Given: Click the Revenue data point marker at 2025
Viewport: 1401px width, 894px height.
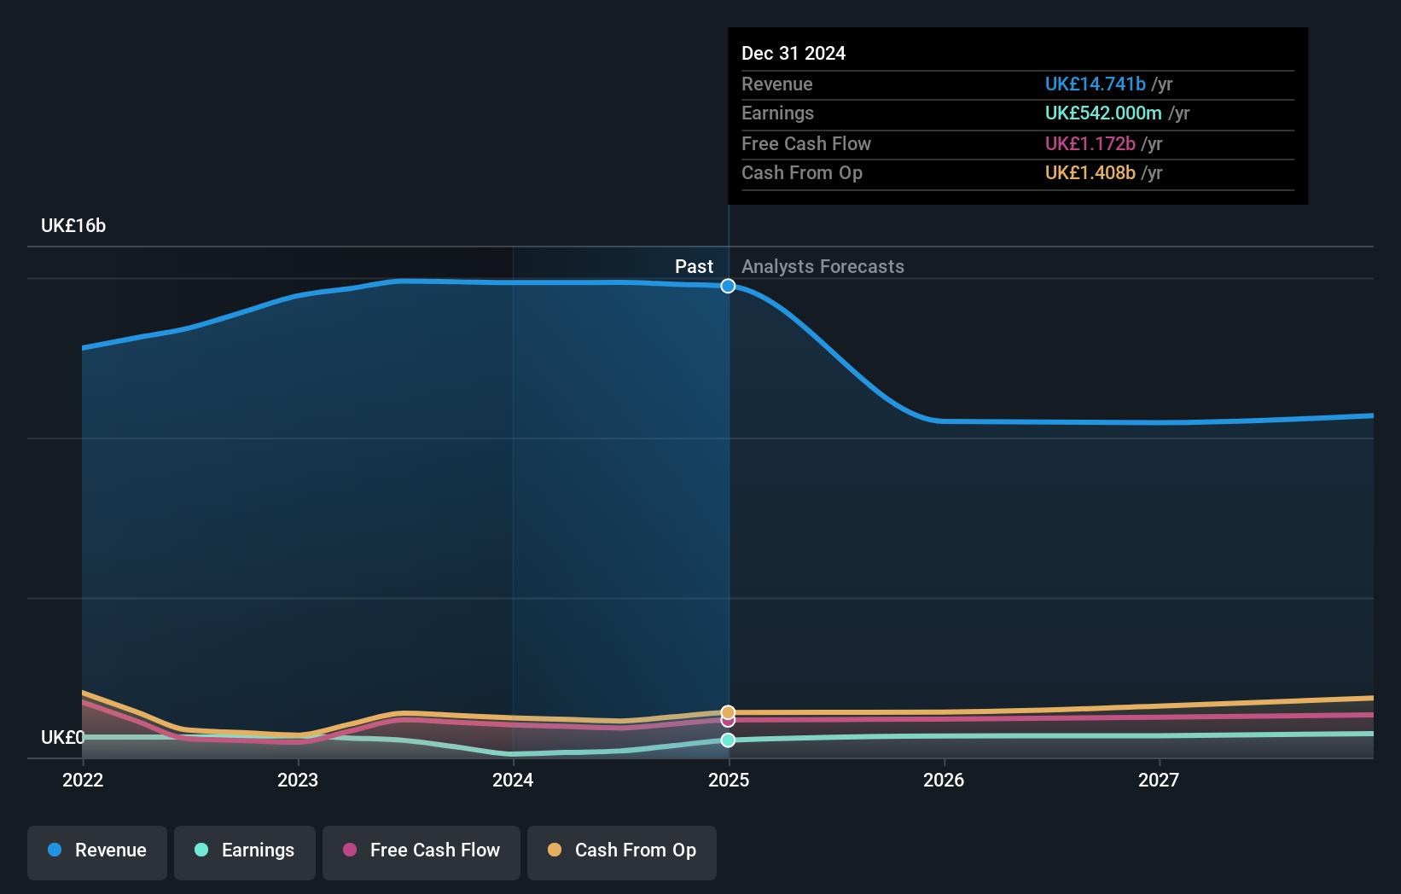Looking at the screenshot, I should (728, 286).
